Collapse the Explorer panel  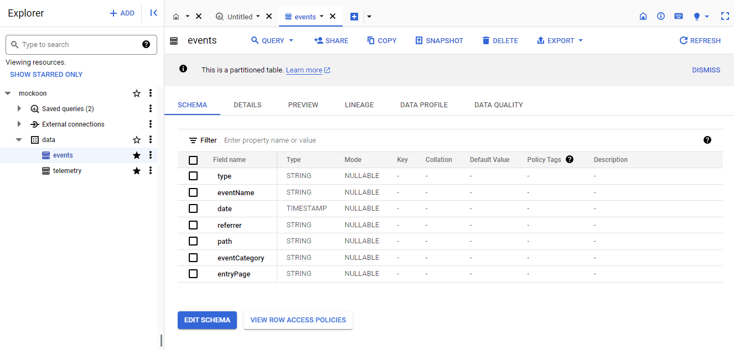point(153,13)
